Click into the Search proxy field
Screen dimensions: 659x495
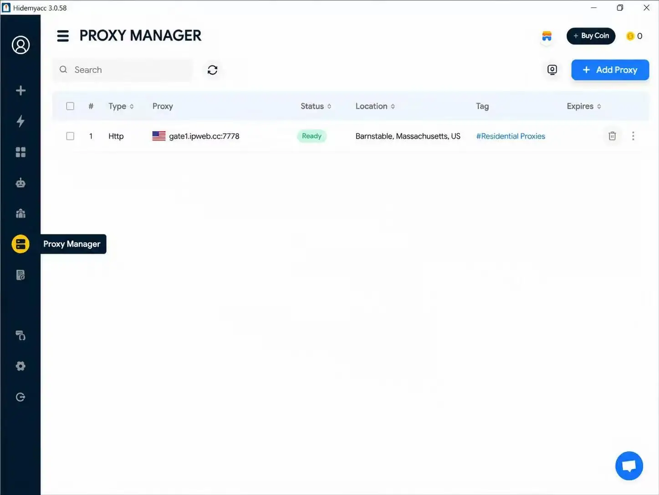coord(123,70)
